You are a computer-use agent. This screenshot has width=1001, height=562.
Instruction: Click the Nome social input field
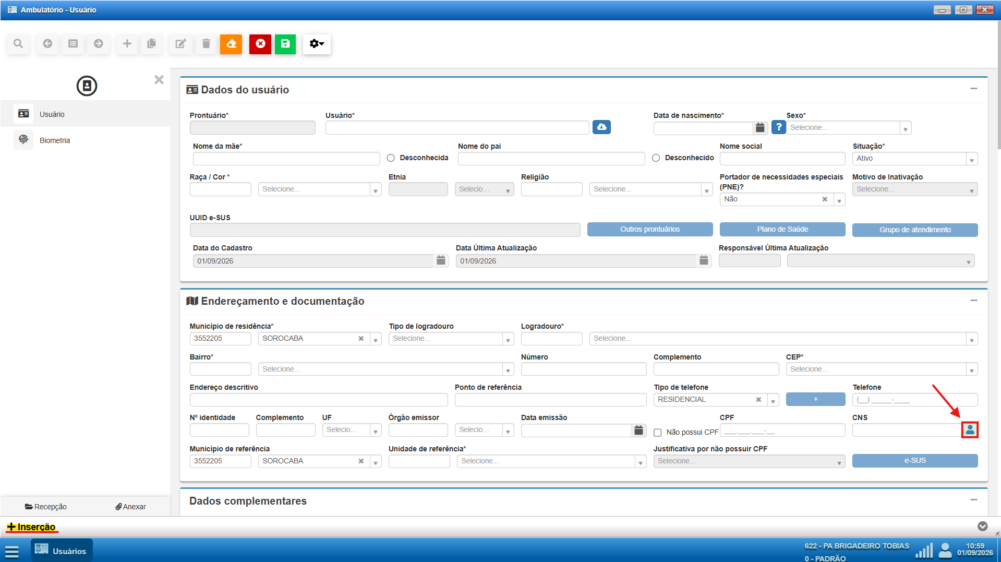[782, 159]
